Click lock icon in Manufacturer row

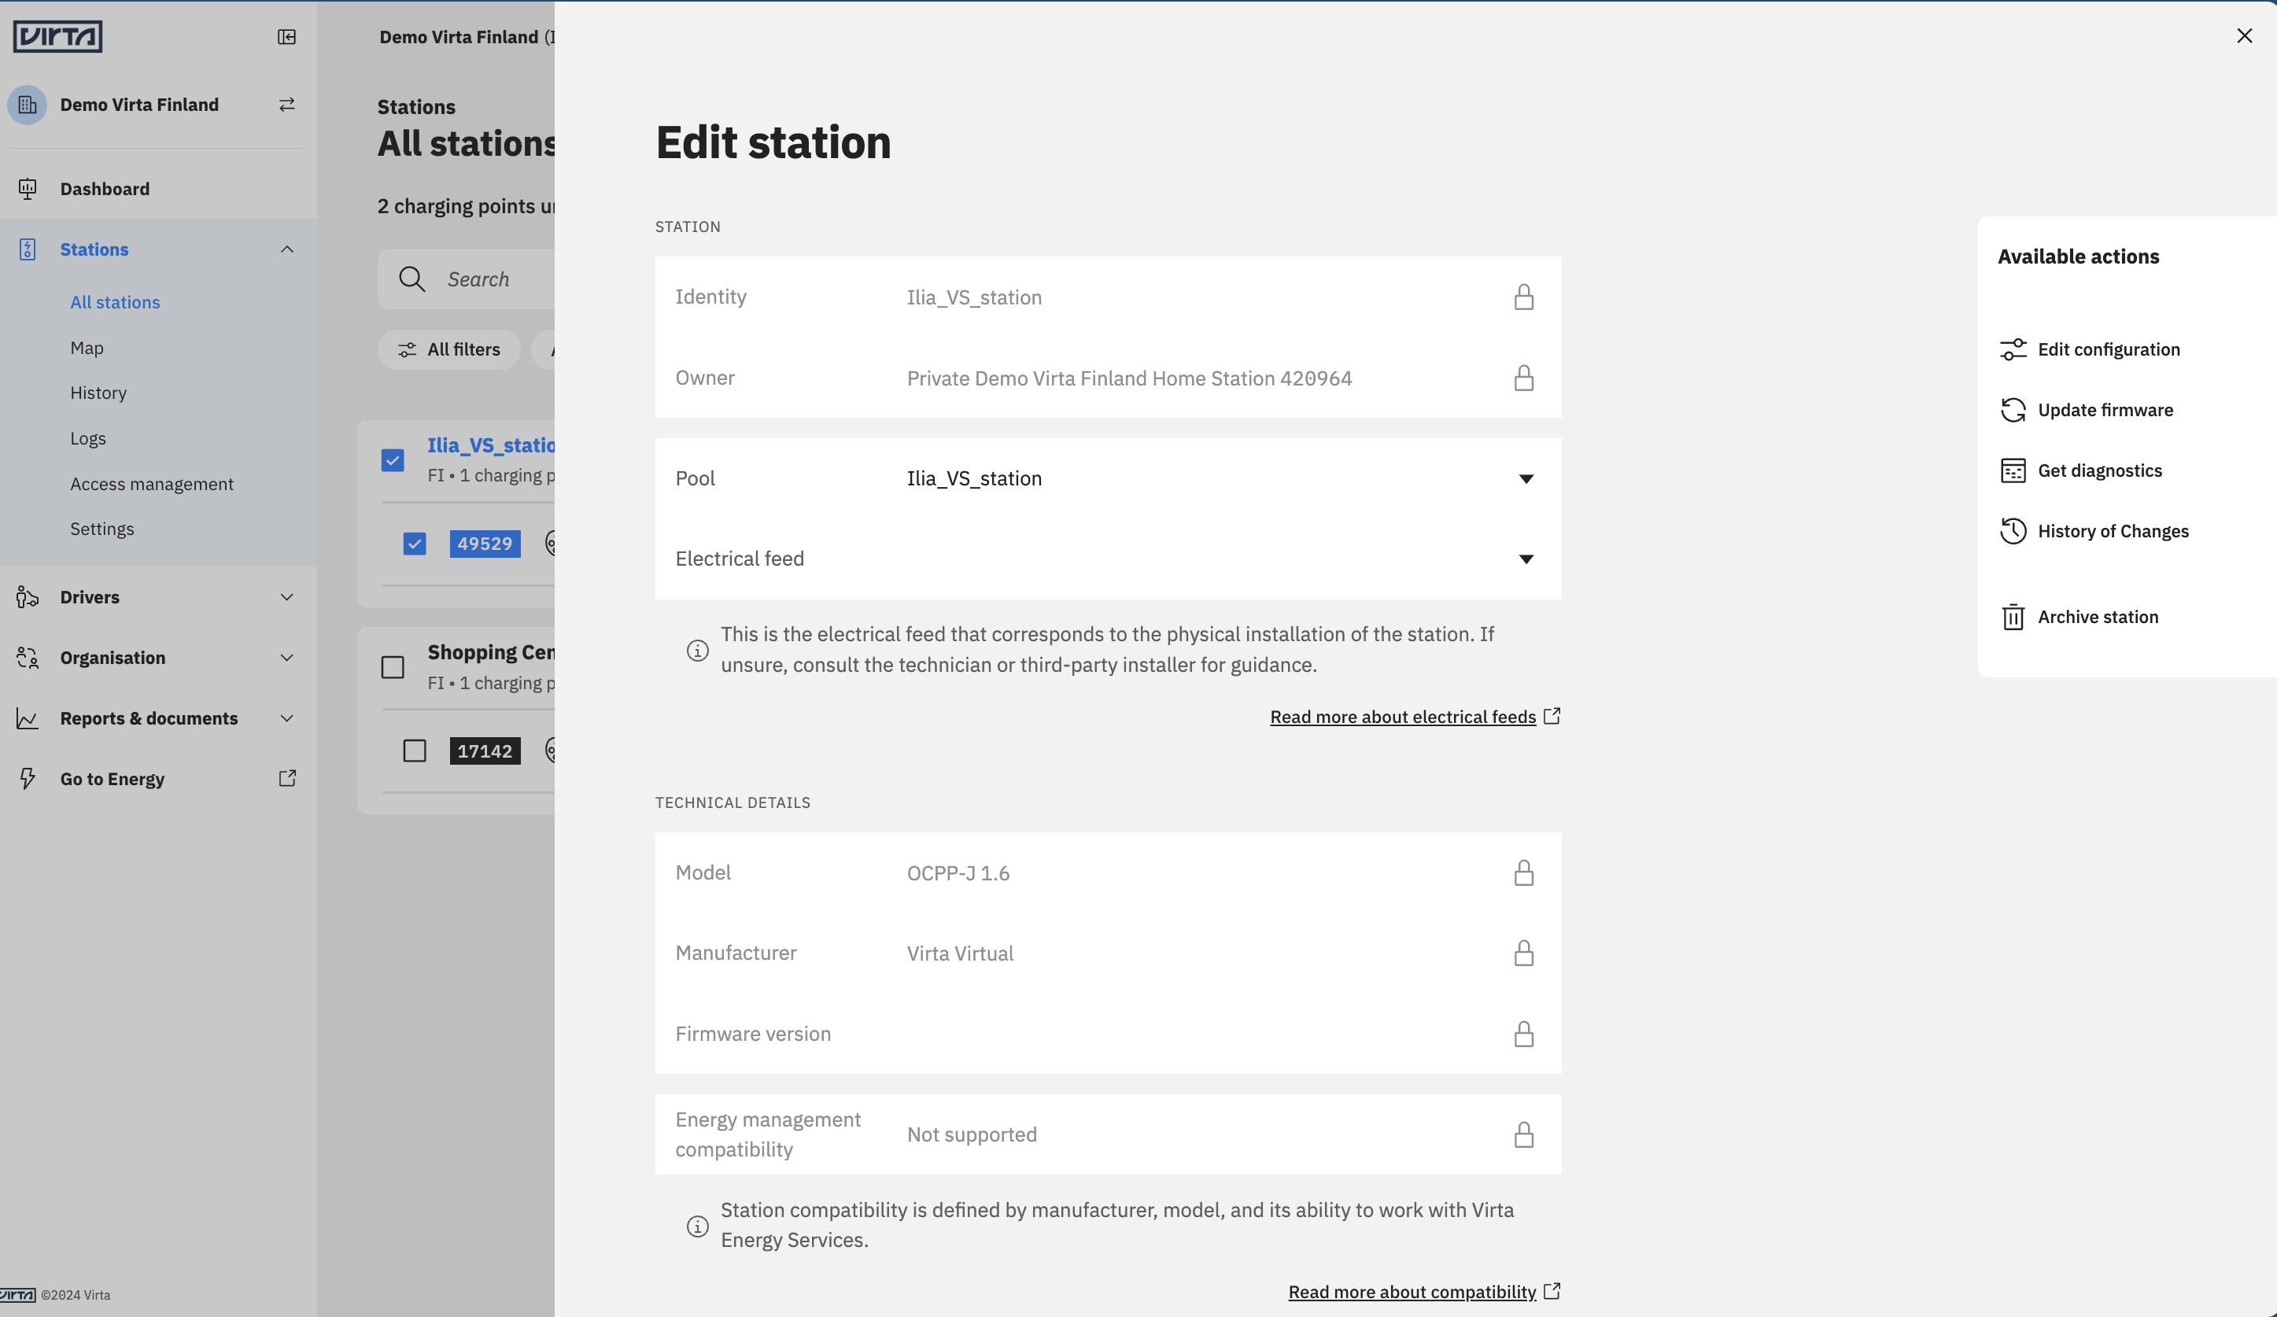pos(1523,953)
